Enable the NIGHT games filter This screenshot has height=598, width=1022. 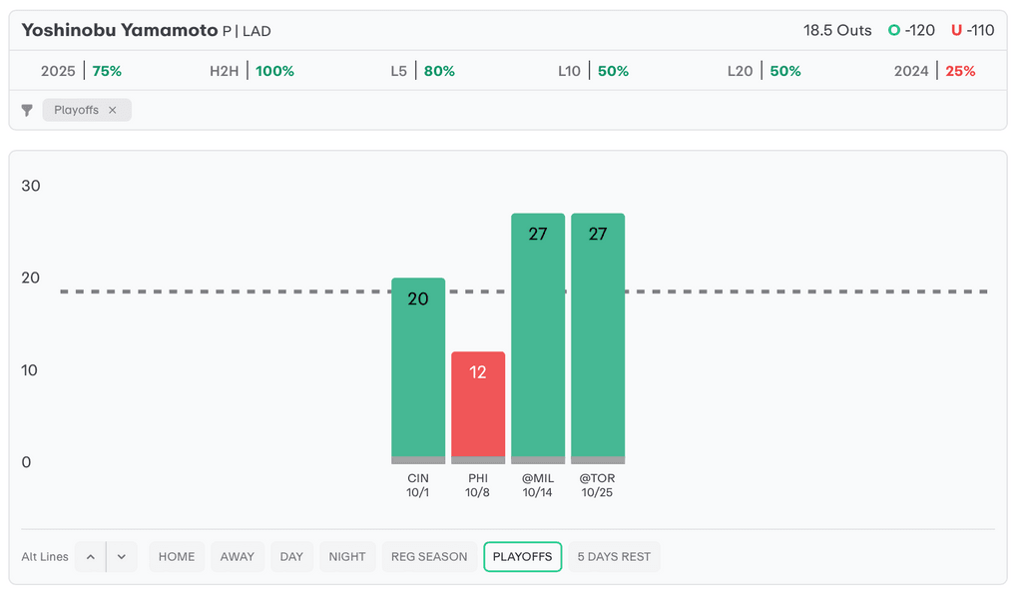coord(347,557)
